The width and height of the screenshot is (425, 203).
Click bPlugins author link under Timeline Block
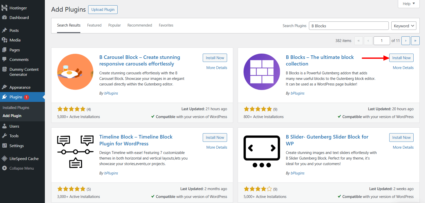pos(111,173)
